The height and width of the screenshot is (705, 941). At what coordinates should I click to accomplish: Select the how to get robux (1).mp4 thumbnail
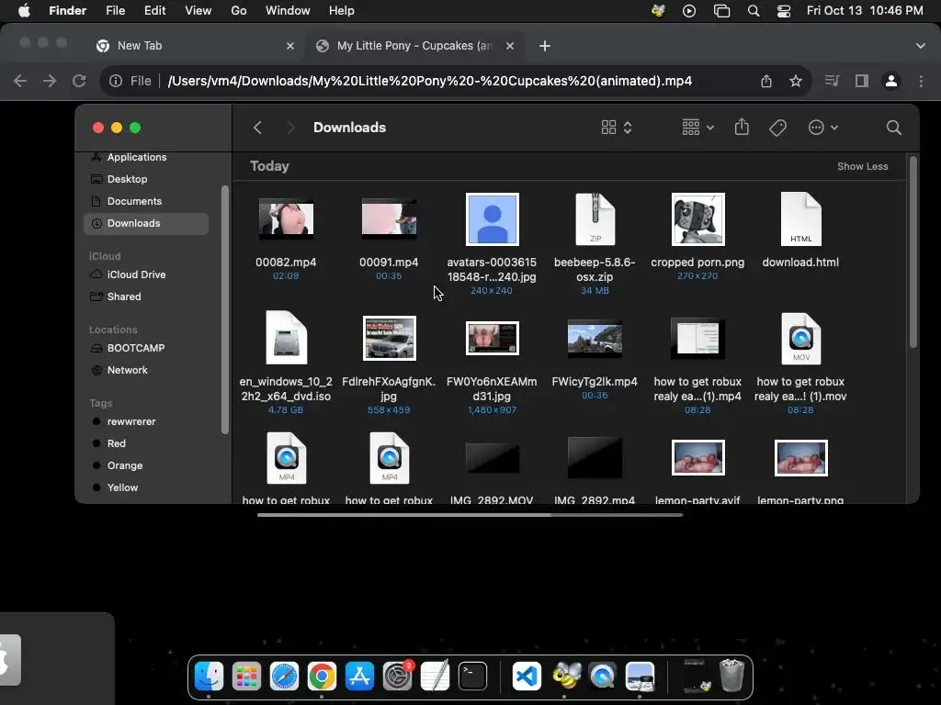[x=697, y=338]
